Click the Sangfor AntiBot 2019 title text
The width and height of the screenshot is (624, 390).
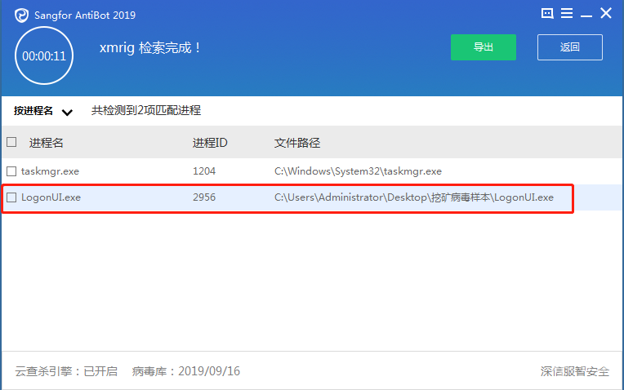(x=85, y=16)
